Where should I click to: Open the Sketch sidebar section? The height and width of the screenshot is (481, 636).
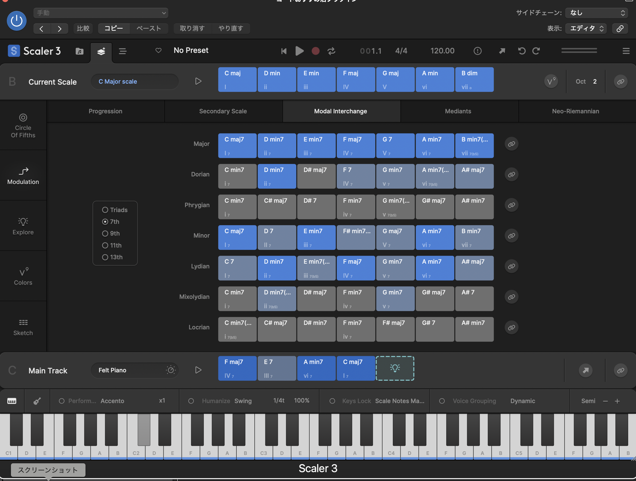pyautogui.click(x=23, y=327)
